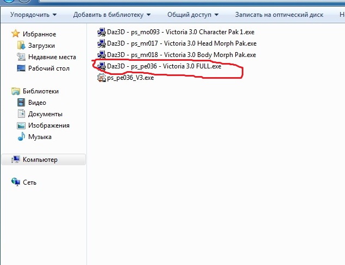Click Записать на оптический диск button
345x265 pixels.
pyautogui.click(x=279, y=15)
